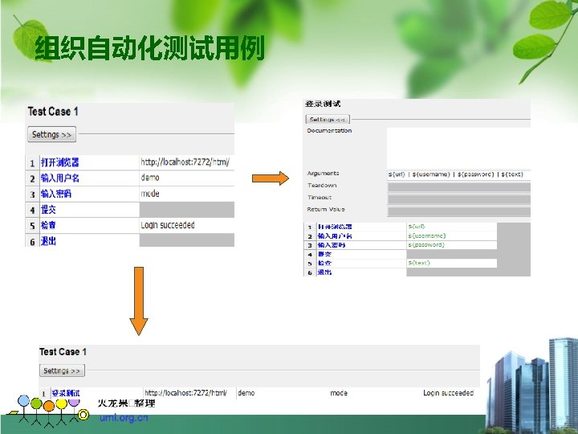
Task: Select the 打开浏览器 keyword in the 登录测试 panel
Action: pyautogui.click(x=361, y=227)
